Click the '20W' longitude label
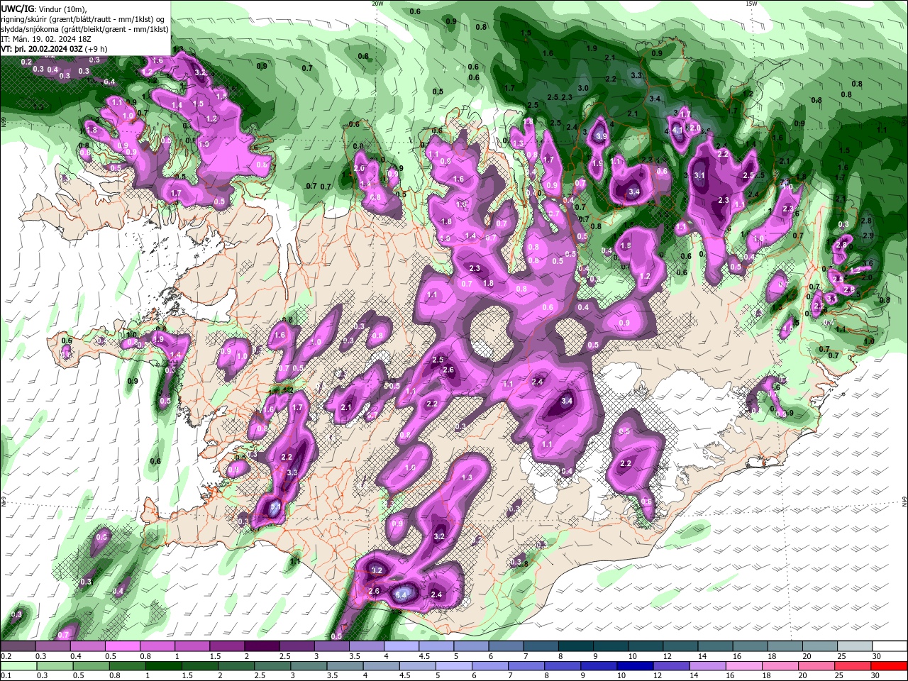This screenshot has width=908, height=681. [378, 4]
